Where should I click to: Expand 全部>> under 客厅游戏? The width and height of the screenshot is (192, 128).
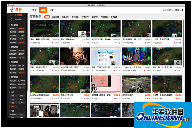point(21,73)
